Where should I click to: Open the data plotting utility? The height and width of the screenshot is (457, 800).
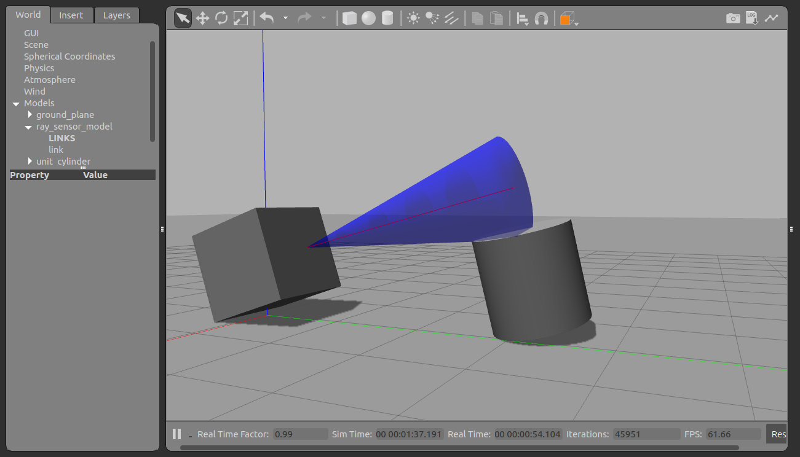pyautogui.click(x=772, y=18)
